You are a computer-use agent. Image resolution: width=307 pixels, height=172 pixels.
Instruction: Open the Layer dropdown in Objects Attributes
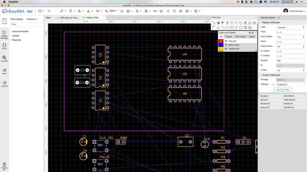point(291,27)
